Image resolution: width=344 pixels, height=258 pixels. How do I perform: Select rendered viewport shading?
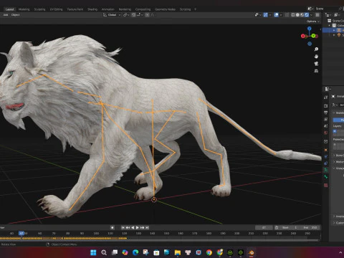[x=307, y=15]
